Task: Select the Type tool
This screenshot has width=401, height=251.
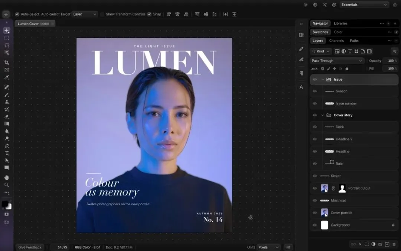Action: click(x=7, y=153)
